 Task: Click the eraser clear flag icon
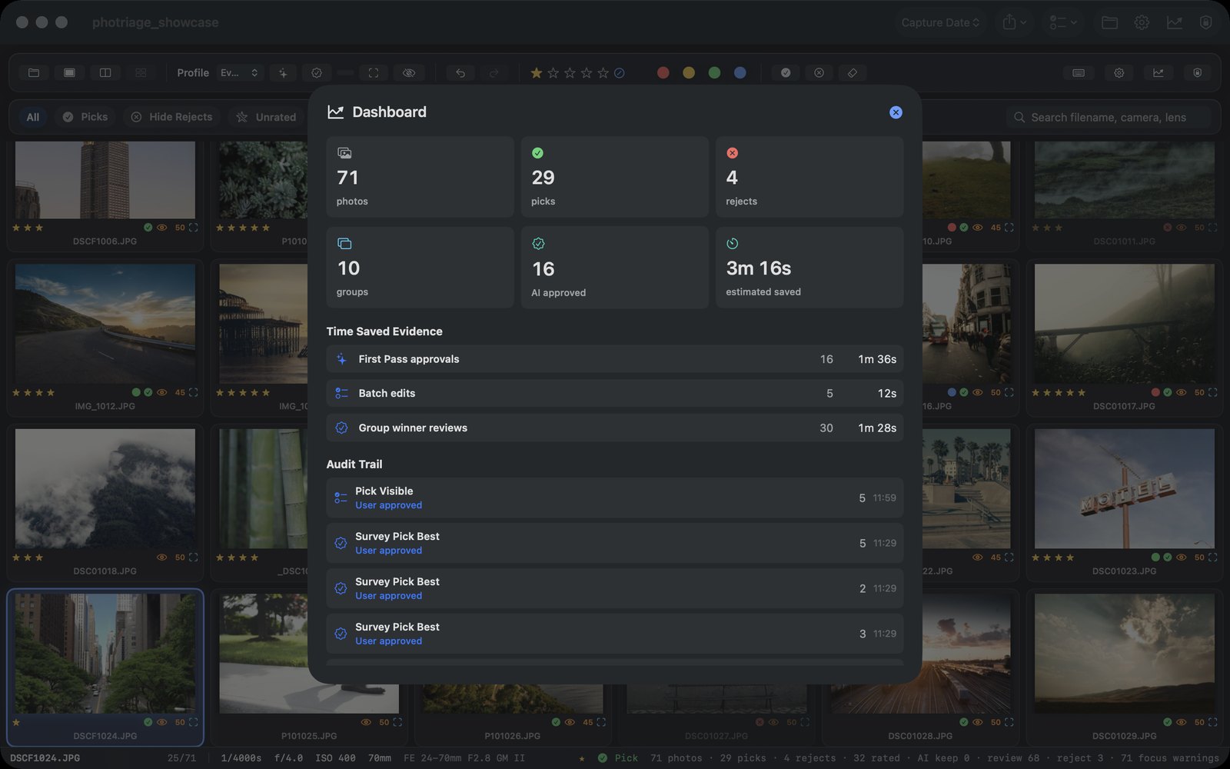[853, 72]
